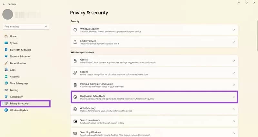Open Bluetooth & devices in sidebar

pyautogui.click(x=20, y=50)
